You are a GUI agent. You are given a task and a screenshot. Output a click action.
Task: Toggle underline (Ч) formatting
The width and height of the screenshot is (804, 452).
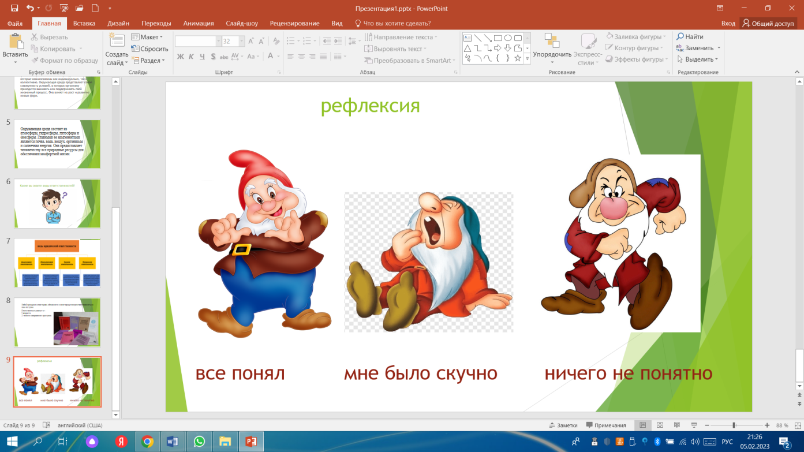202,57
